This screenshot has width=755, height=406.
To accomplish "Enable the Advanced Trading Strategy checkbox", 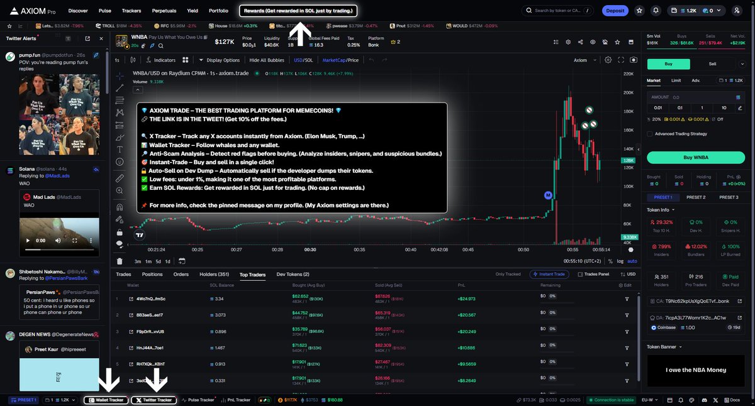I will click(x=650, y=134).
